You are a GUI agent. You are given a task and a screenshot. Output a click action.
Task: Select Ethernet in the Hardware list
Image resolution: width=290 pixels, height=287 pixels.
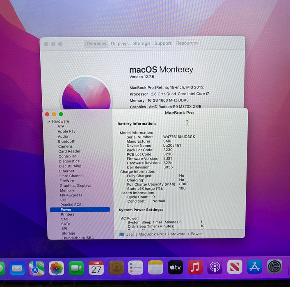[x=66, y=171]
